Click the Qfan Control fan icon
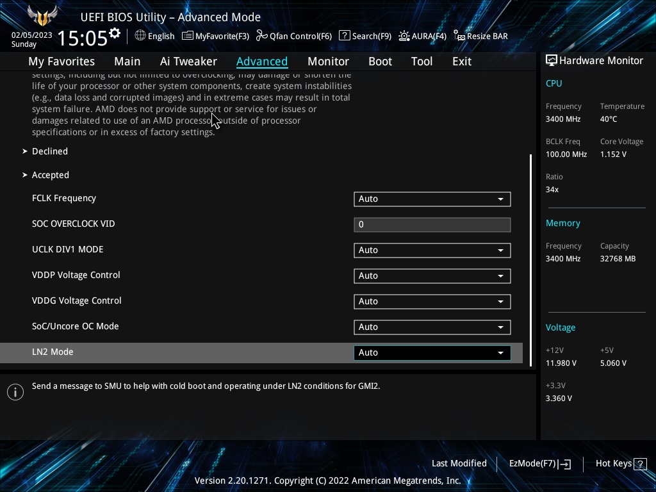Screen dimensions: 656x492 pyautogui.click(x=262, y=36)
